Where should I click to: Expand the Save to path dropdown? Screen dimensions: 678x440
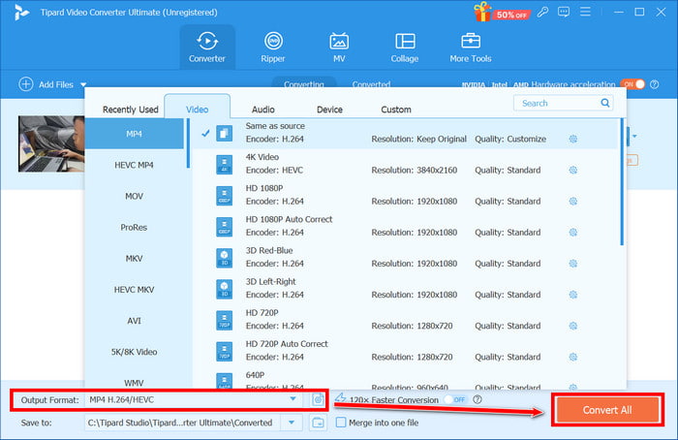pyautogui.click(x=292, y=423)
